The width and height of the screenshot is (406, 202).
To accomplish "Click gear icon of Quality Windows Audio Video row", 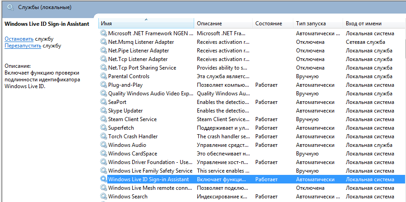I will coord(104,94).
